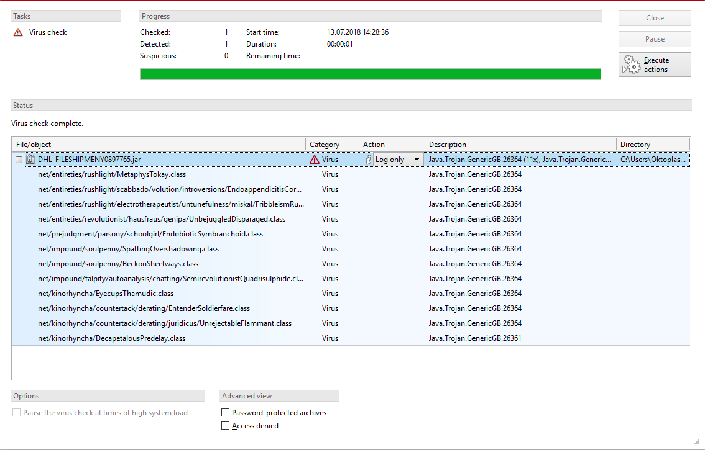Viewport: 705px width, 450px height.
Task: Click the description with (11x) count
Action: pyautogui.click(x=520, y=160)
